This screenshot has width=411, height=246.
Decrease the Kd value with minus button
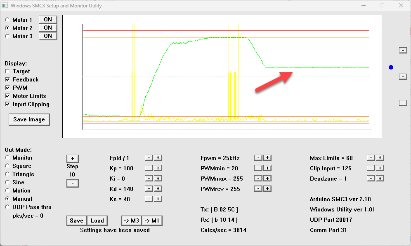coord(149,189)
